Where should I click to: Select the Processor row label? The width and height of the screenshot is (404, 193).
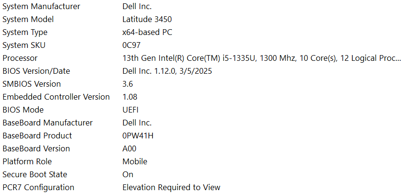(20, 58)
